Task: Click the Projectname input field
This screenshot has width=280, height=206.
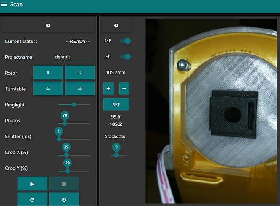Action: [x=71, y=57]
